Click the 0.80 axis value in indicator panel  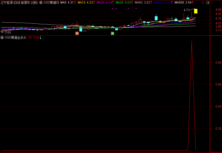point(217,62)
